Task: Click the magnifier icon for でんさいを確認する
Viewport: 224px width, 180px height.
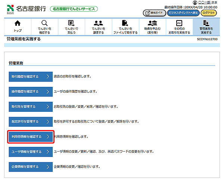Action: click(44, 23)
